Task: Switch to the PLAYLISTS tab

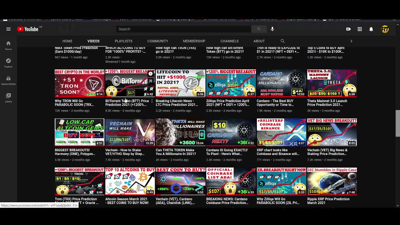Action: [123, 41]
